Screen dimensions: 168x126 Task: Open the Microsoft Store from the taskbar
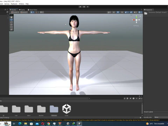coord(31,124)
